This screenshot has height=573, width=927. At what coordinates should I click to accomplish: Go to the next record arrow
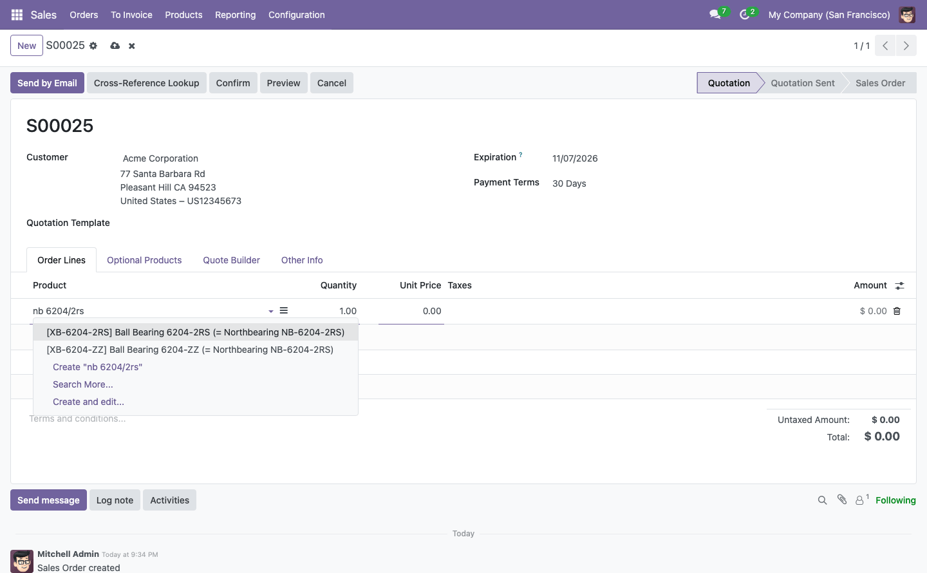click(906, 46)
